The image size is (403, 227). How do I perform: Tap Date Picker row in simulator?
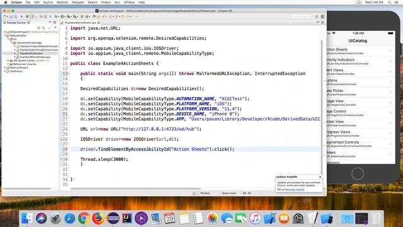360,92
